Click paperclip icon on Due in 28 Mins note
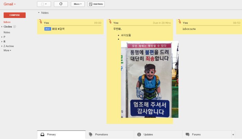 pos(110,21)
